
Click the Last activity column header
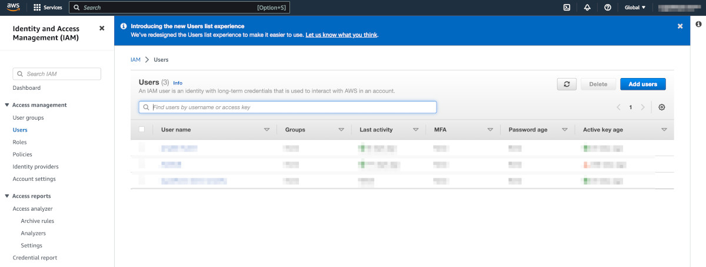(376, 130)
